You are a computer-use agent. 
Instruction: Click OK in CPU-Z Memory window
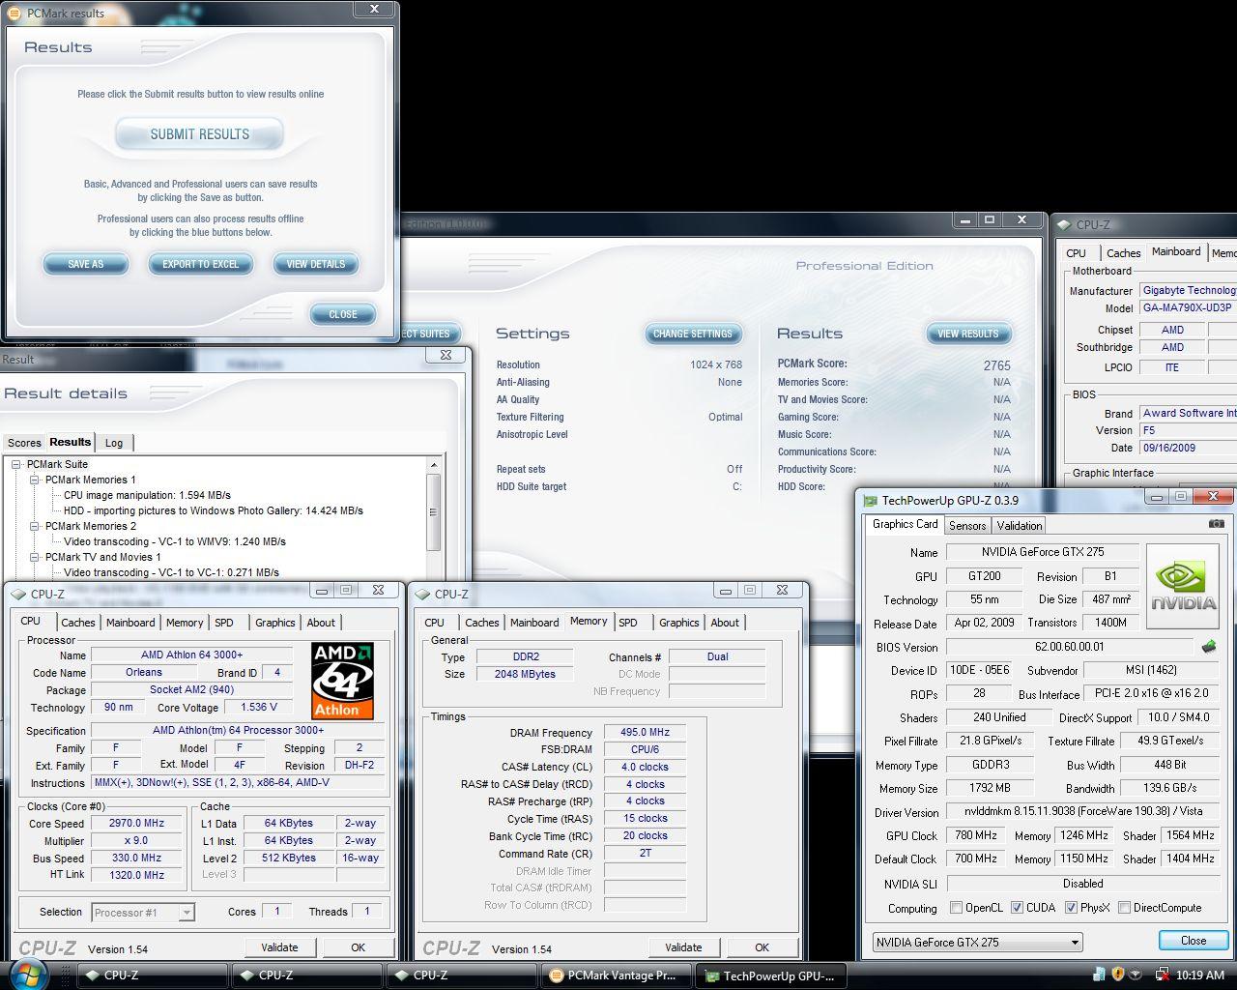pyautogui.click(x=762, y=947)
